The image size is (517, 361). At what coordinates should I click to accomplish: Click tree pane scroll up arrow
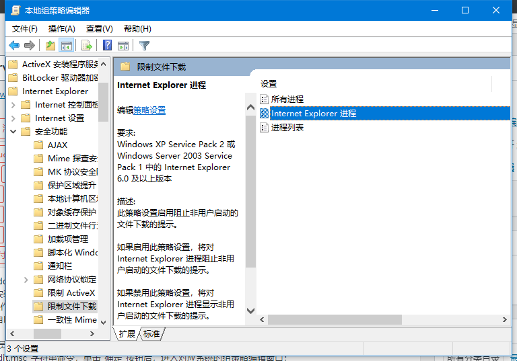click(x=103, y=64)
